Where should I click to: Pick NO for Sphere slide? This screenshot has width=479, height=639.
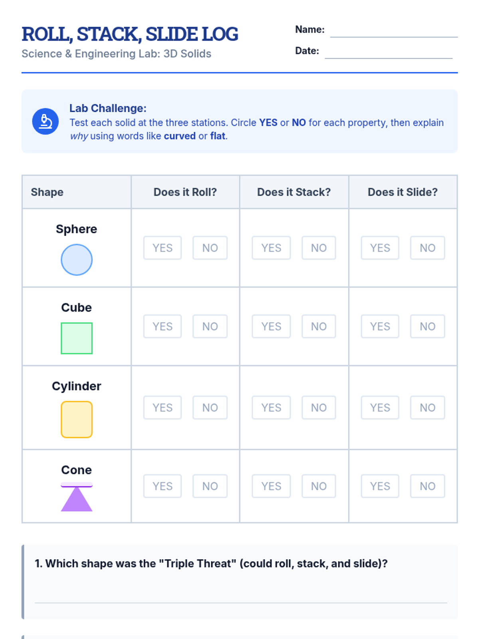[428, 248]
